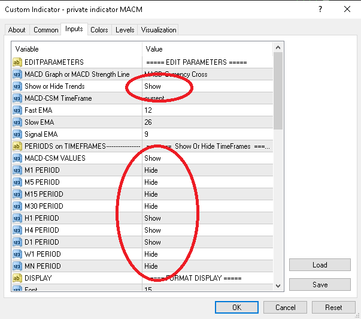
Task: Click the scrollbar down arrow
Action: pos(278,286)
